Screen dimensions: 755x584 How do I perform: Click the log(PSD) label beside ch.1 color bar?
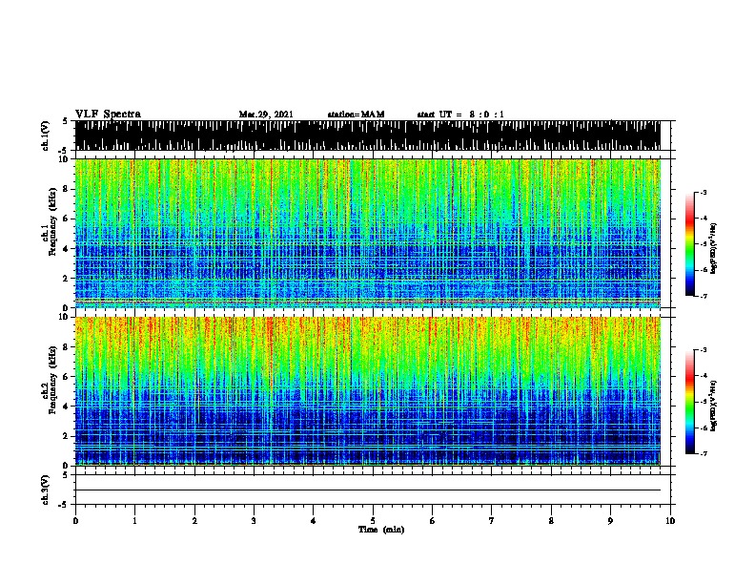tap(713, 248)
